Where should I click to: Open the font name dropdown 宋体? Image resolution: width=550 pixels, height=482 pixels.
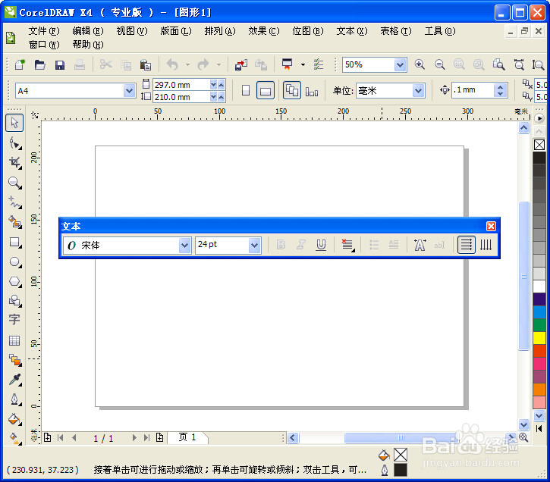[x=185, y=246]
